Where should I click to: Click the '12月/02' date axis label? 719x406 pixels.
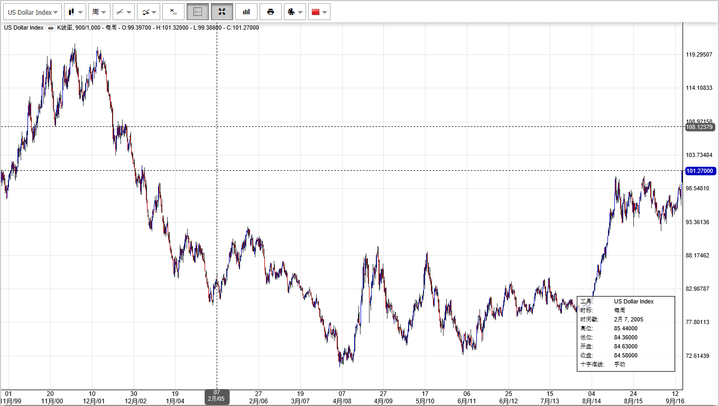point(135,401)
